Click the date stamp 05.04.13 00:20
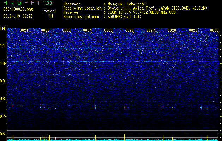This screenshot has height=141, width=222. (x=18, y=16)
